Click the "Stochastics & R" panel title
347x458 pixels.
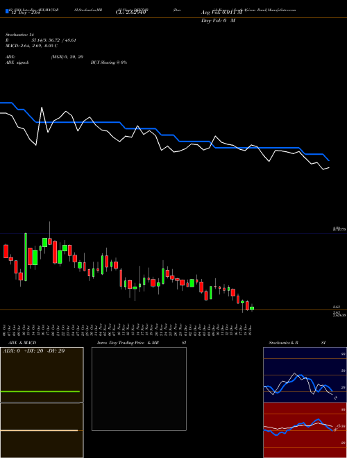point(283,343)
